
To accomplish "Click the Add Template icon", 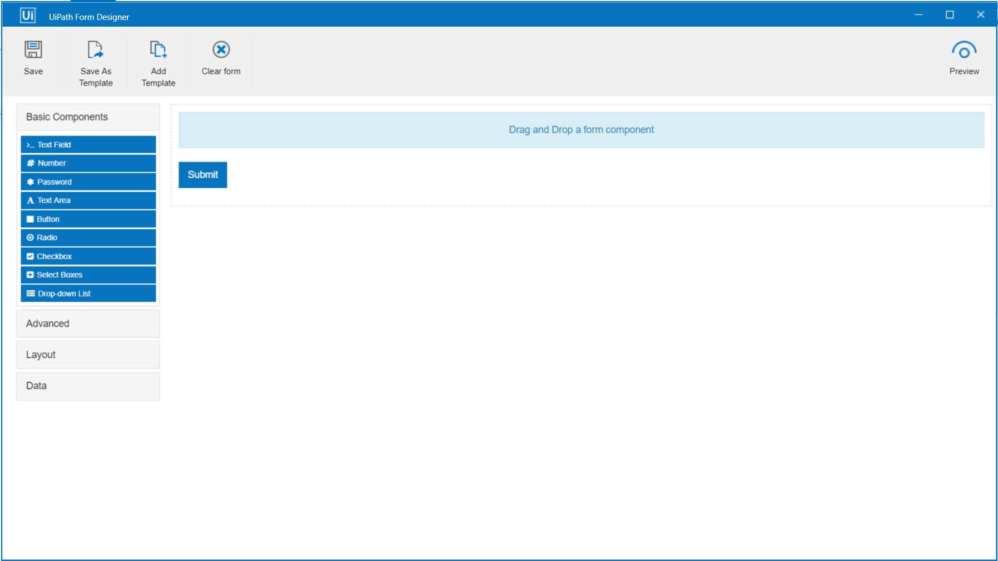I will [158, 49].
